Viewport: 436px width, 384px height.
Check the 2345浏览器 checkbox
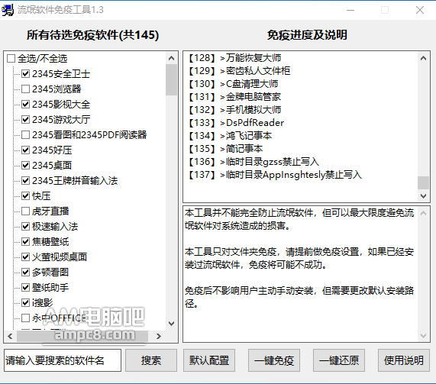pyautogui.click(x=26, y=89)
